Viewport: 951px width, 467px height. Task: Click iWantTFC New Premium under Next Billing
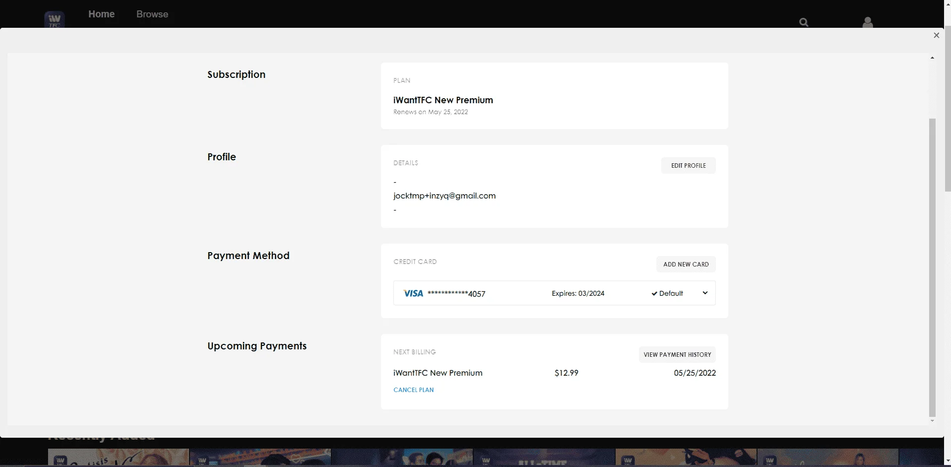point(438,373)
